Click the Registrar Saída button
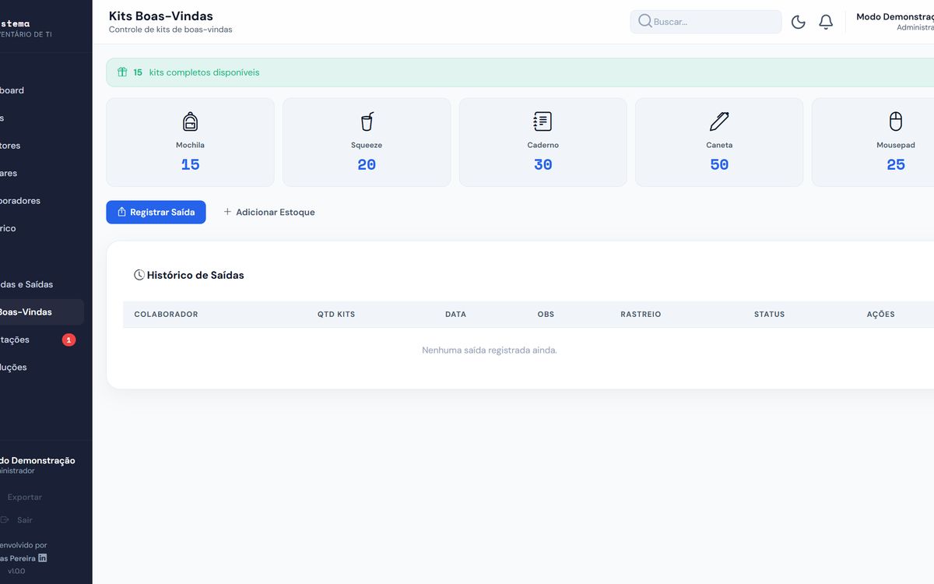The width and height of the screenshot is (934, 584). coord(156,212)
